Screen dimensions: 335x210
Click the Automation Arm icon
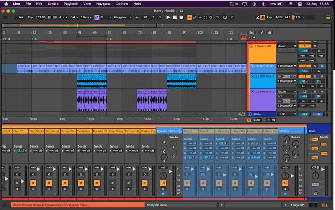coord(195,17)
